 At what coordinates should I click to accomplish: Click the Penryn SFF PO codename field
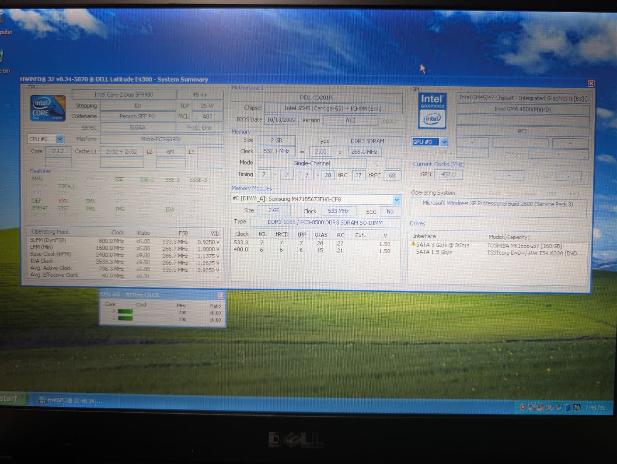tap(137, 116)
